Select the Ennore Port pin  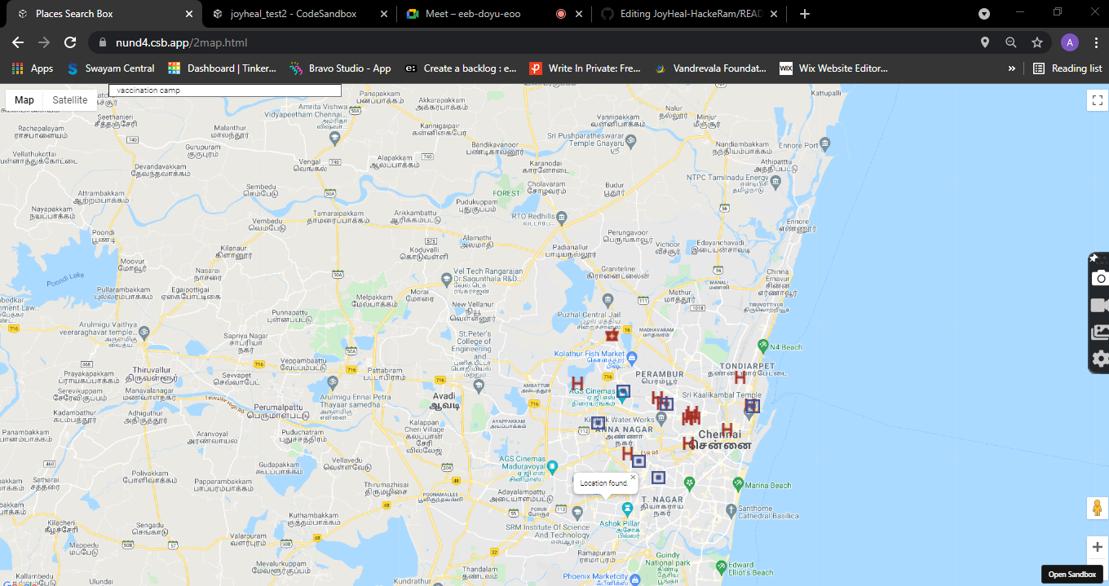point(826,144)
